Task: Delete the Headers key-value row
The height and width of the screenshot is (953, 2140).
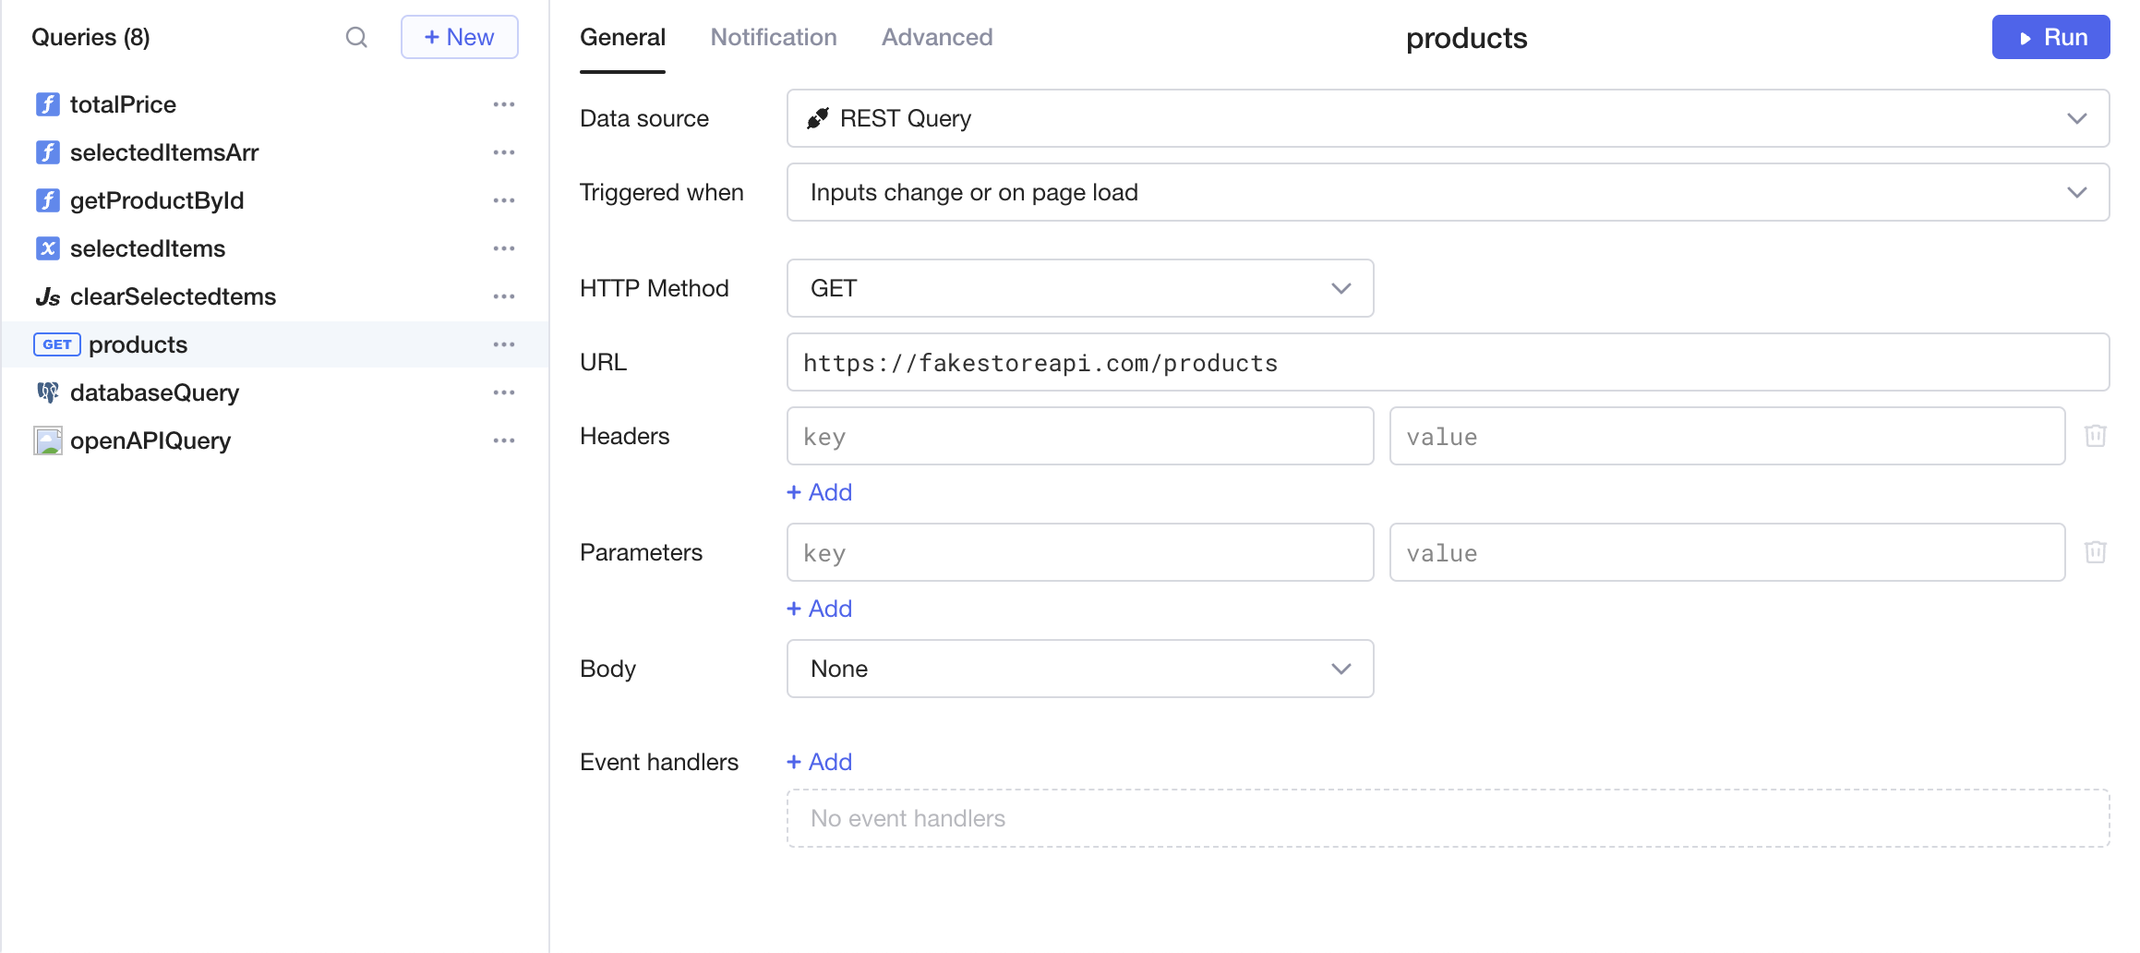Action: pos(2095,436)
